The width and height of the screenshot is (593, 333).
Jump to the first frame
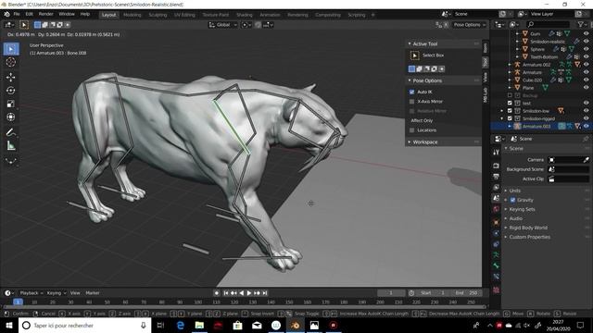[226, 293]
